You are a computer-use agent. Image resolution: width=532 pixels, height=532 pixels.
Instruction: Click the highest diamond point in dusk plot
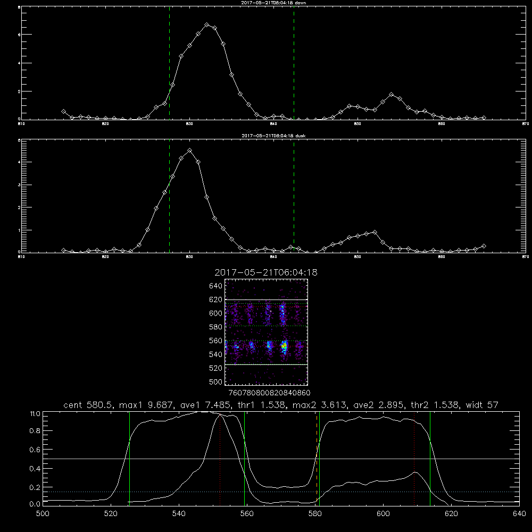click(190, 151)
